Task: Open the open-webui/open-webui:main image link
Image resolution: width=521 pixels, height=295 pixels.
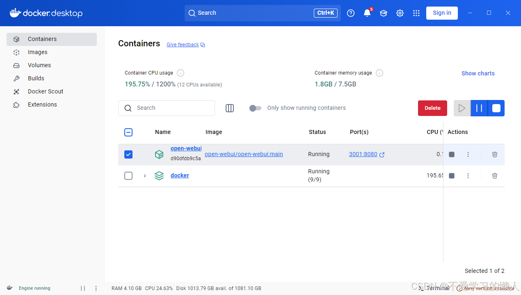Action: [244, 154]
